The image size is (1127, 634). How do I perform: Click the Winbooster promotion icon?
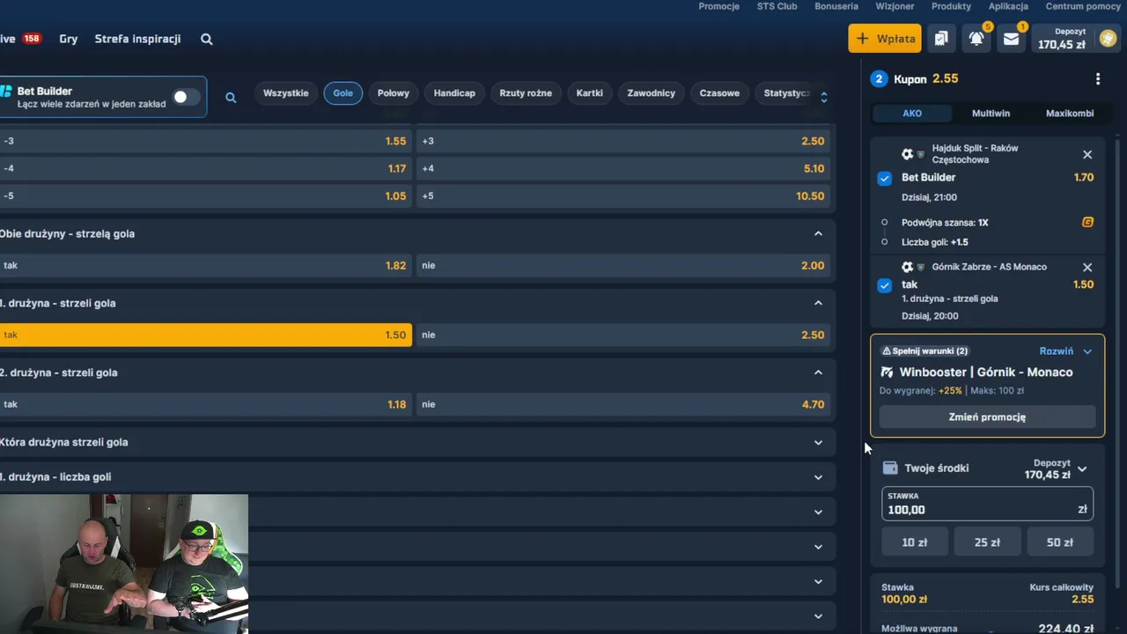(x=887, y=372)
